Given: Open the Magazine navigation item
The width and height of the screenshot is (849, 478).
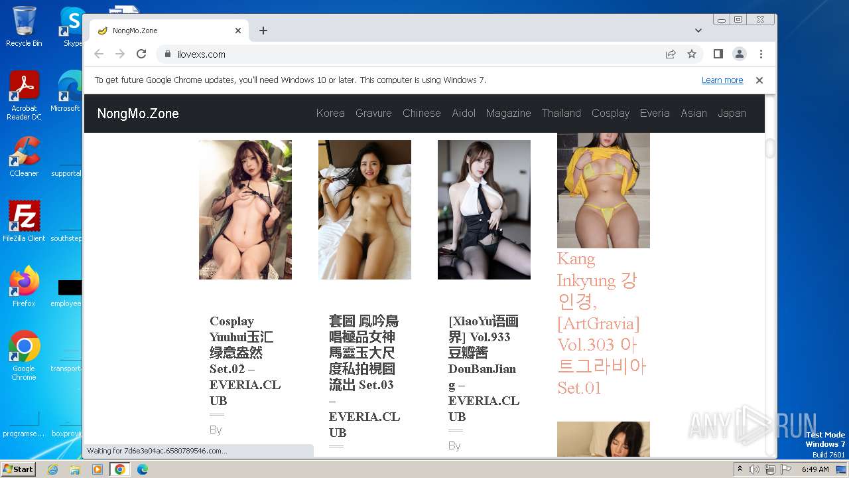Looking at the screenshot, I should 508,114.
